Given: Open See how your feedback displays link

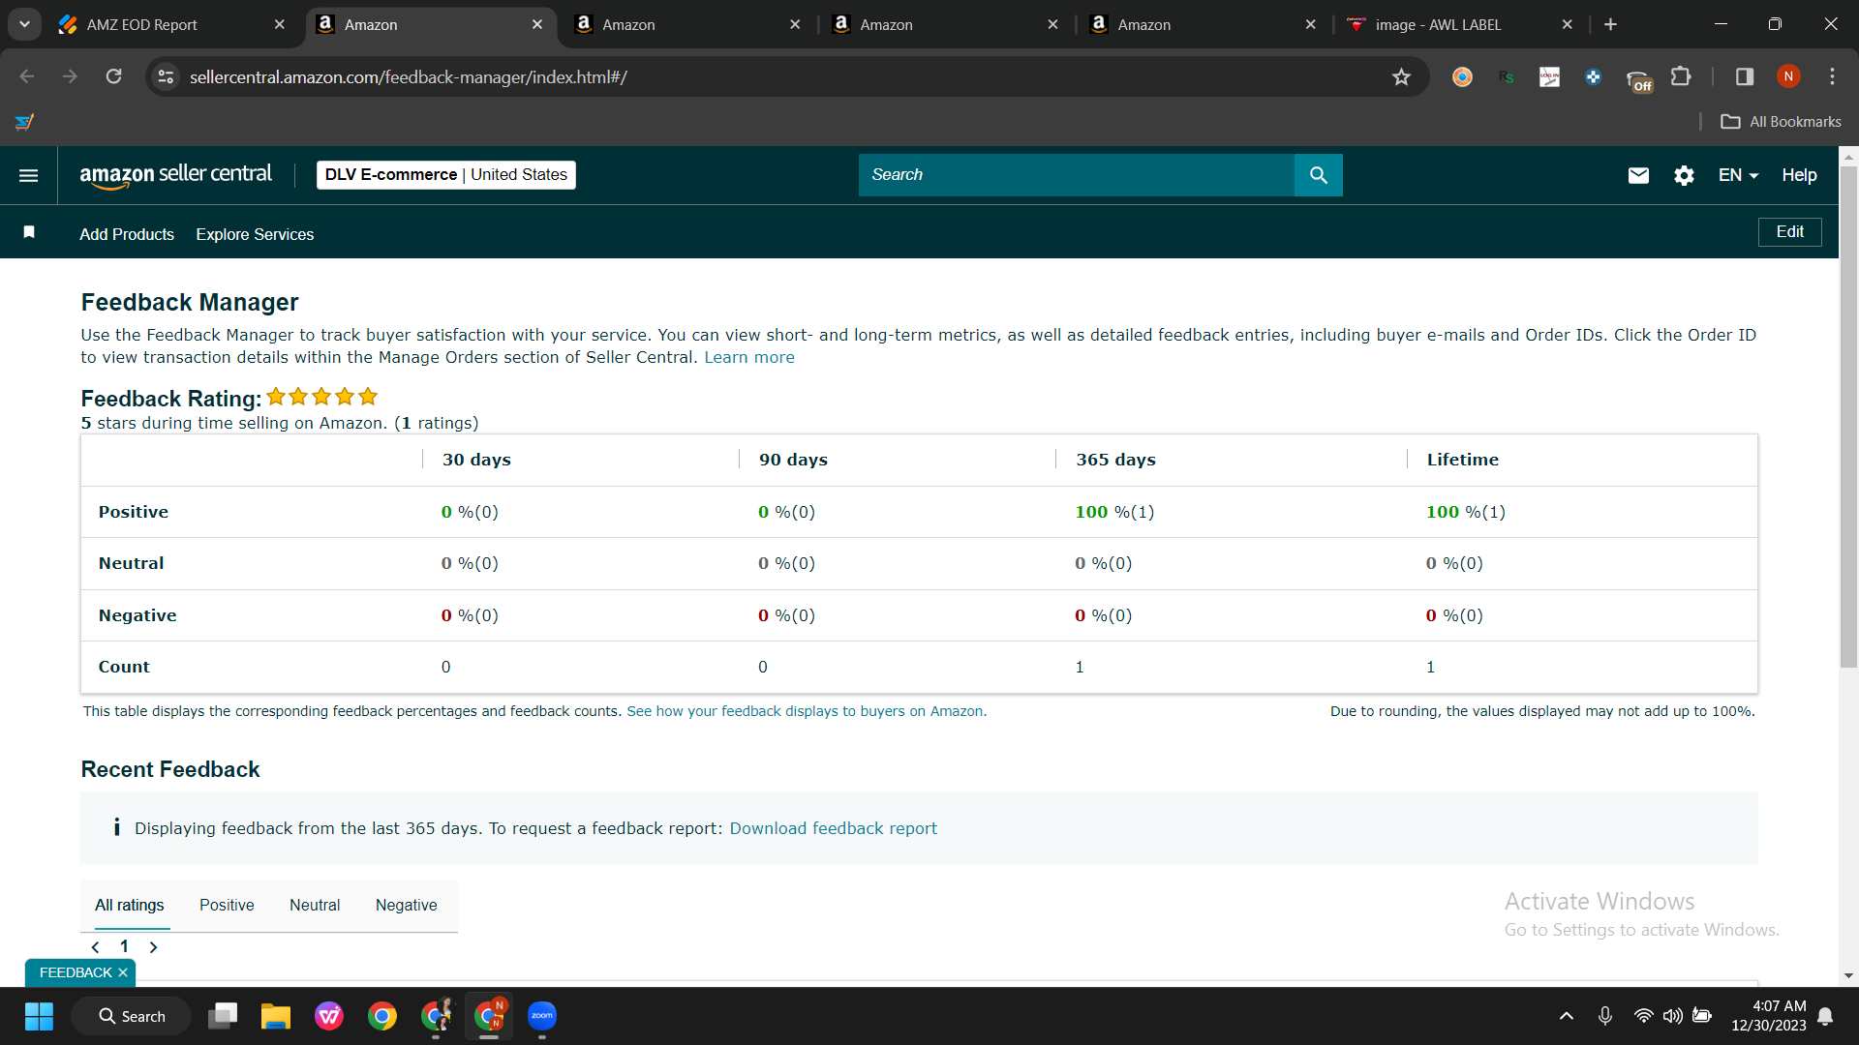Looking at the screenshot, I should (x=806, y=711).
